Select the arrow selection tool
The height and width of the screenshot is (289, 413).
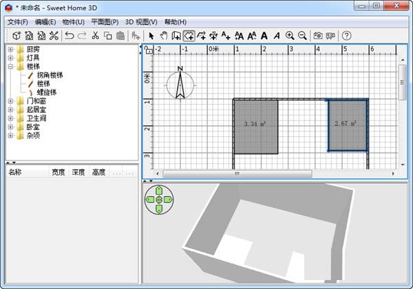[151, 35]
